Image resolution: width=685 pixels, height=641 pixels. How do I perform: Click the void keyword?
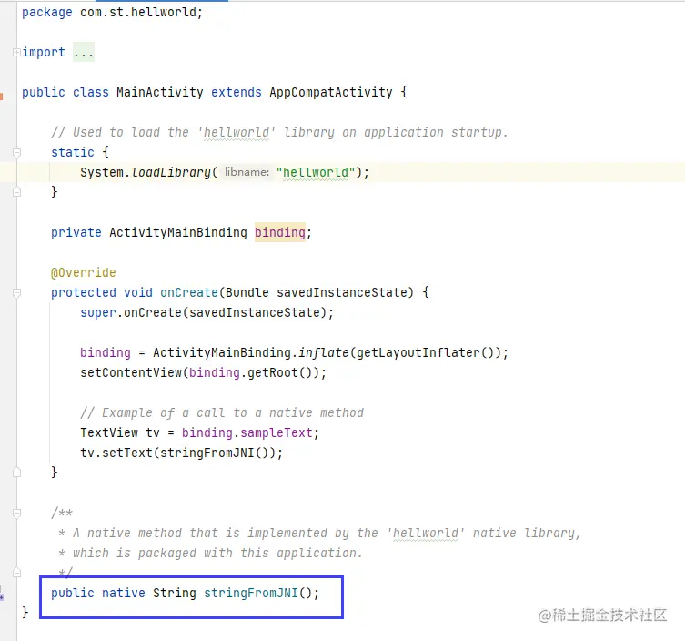[138, 293]
